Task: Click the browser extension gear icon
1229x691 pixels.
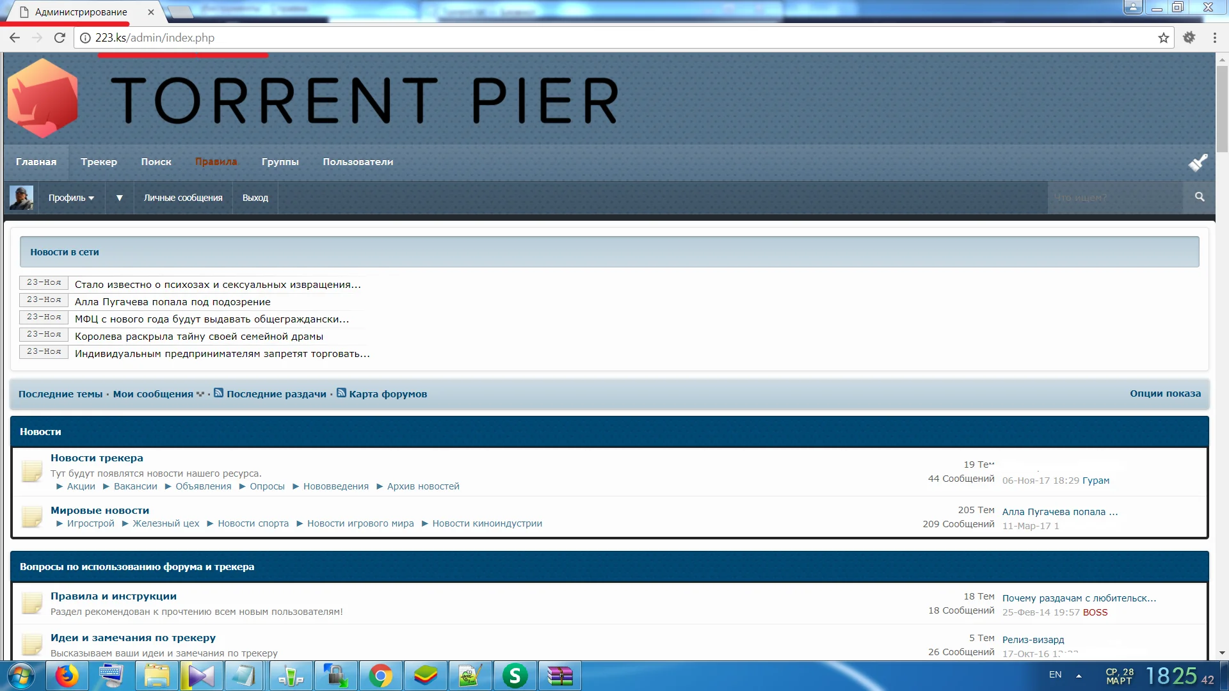Action: pyautogui.click(x=1189, y=38)
